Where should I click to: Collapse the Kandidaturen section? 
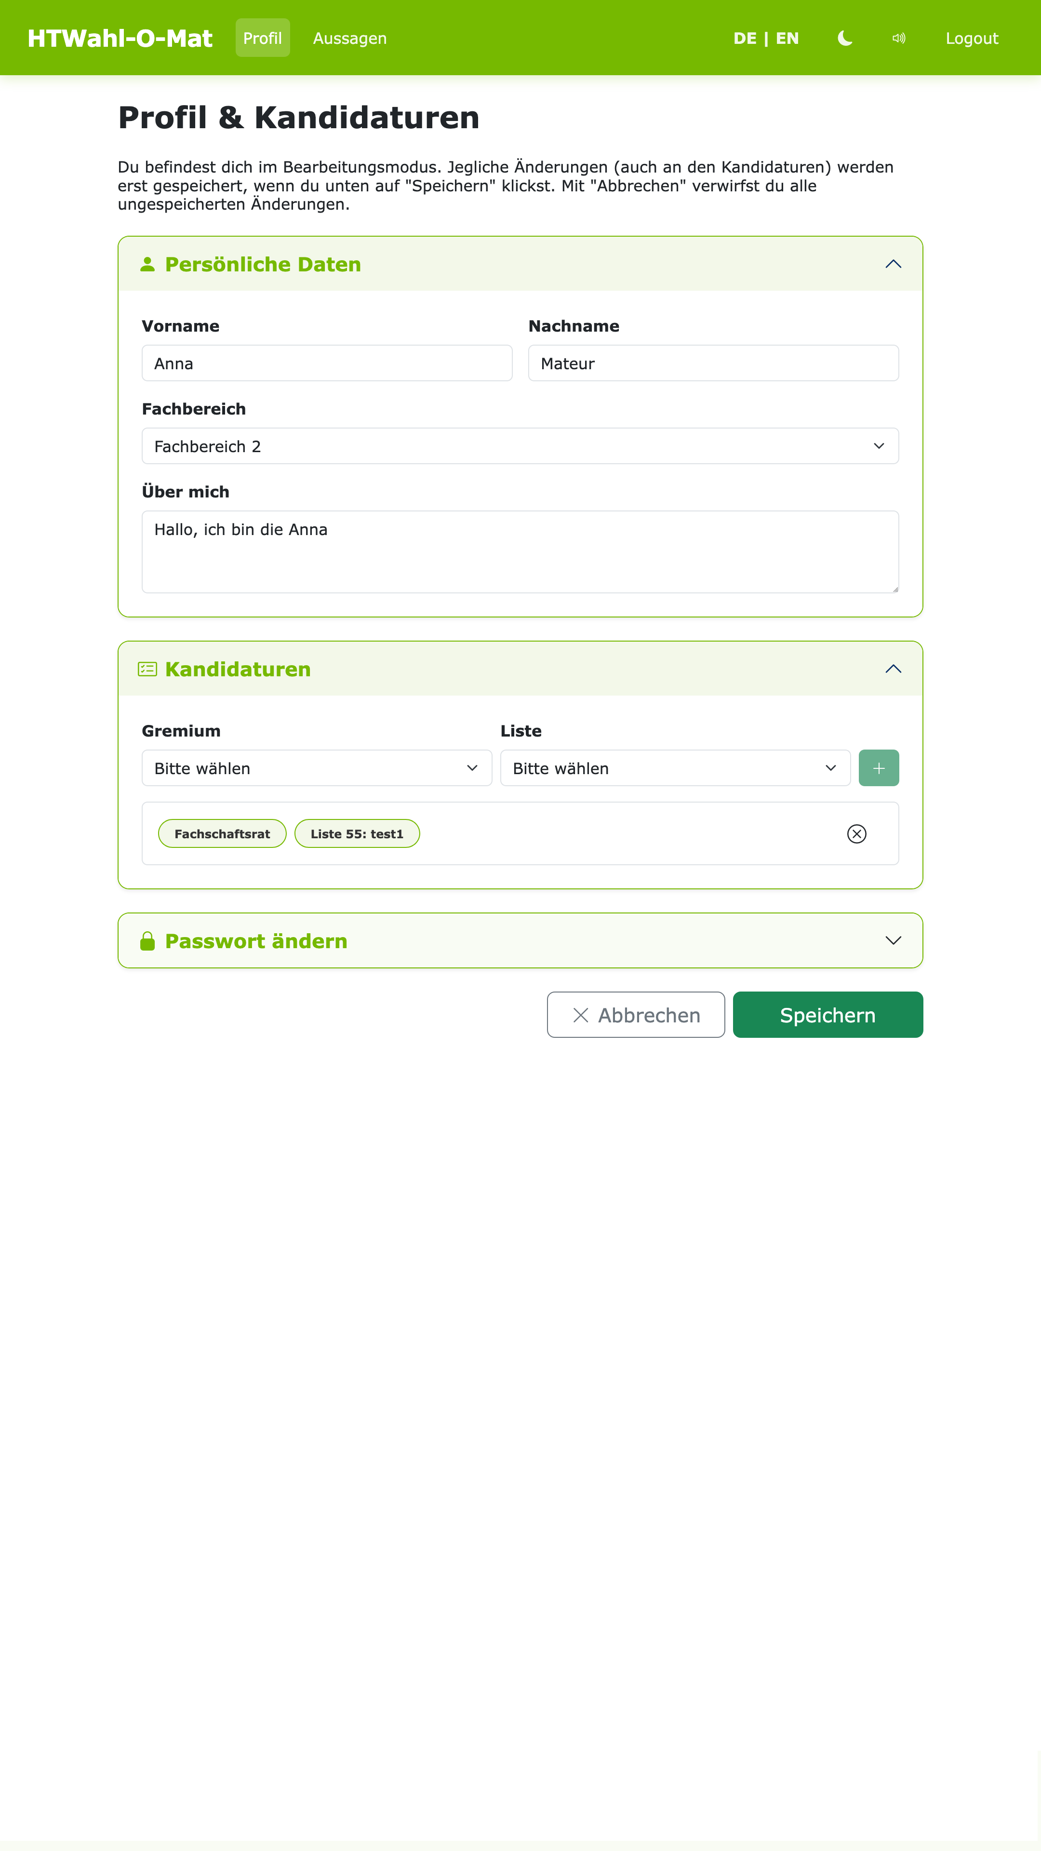click(x=893, y=668)
